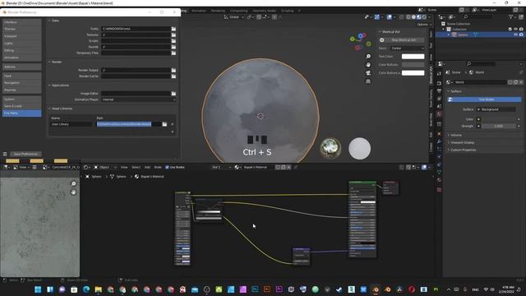Open Save & Load section in Preferences
The width and height of the screenshot is (526, 296).
22,106
